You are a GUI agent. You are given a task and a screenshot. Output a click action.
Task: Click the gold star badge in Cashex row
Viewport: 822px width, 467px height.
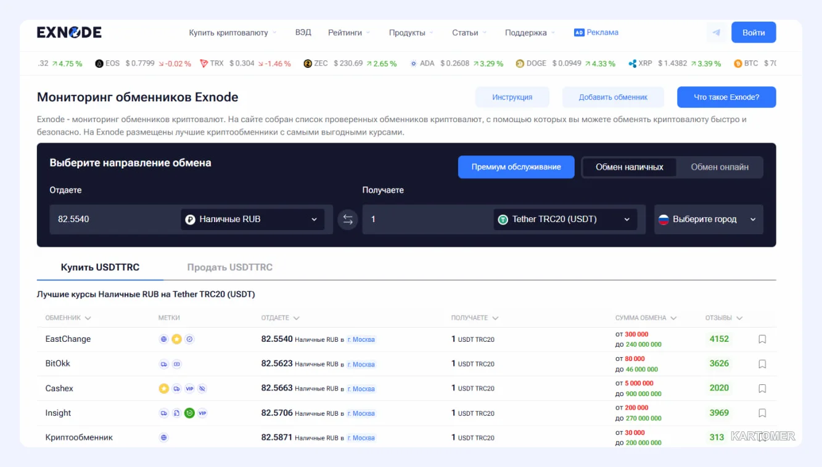[x=163, y=389]
